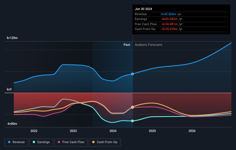
Task: Click the orange Cash From Op data point
Action: 133,107
